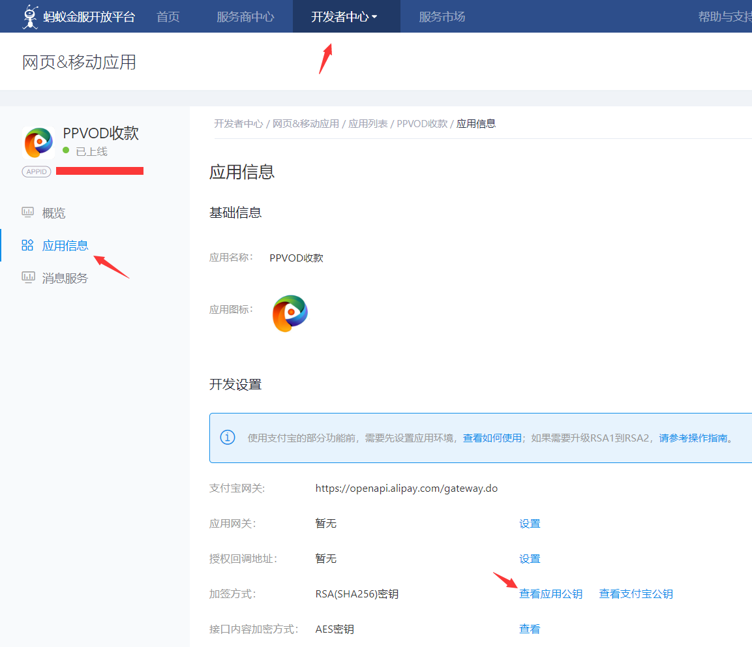
Task: Click the 应用信息 main page heading
Action: pyautogui.click(x=242, y=172)
